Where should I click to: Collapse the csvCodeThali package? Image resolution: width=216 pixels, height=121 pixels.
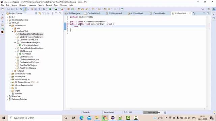(13, 31)
